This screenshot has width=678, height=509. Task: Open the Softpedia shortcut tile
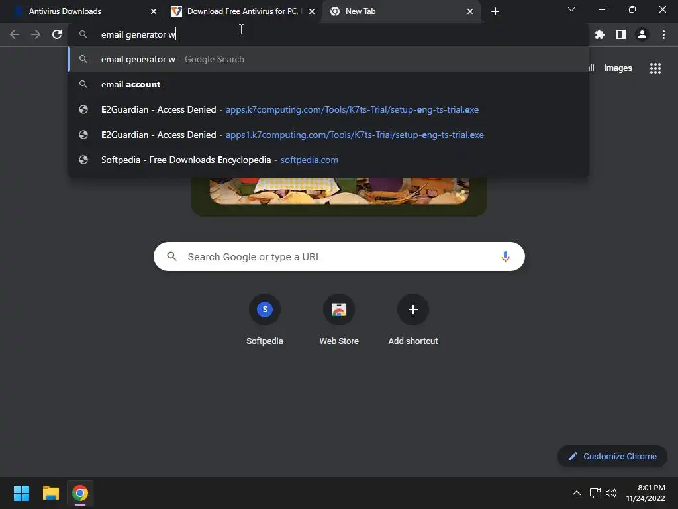pos(265,320)
